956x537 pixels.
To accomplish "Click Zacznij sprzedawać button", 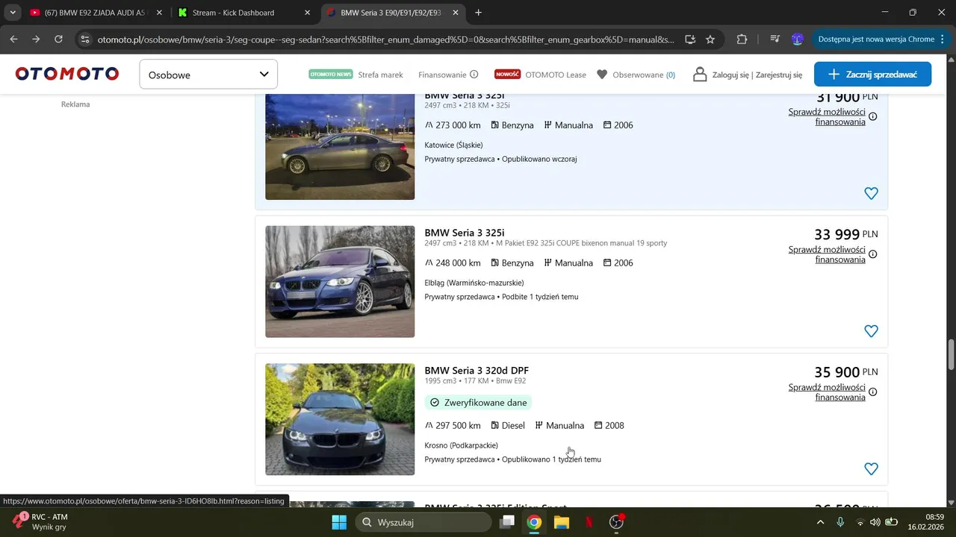I will click(x=872, y=75).
